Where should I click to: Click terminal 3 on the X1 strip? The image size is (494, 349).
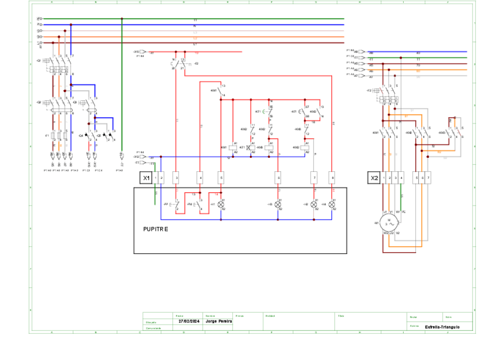coord(177,177)
